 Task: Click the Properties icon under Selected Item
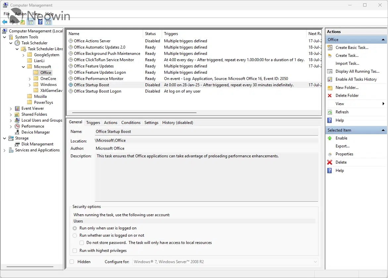click(330, 154)
